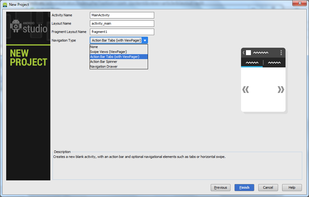
Task: Click the Activity Name text field
Action: click(x=122, y=15)
